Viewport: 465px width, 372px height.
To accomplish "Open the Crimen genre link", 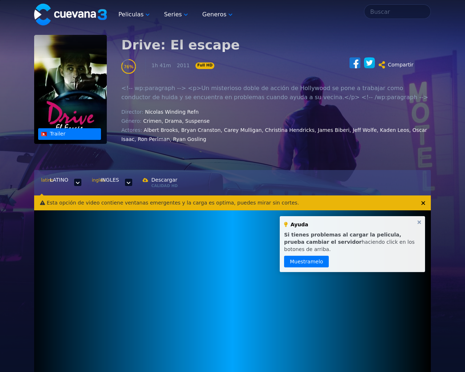I will (152, 121).
